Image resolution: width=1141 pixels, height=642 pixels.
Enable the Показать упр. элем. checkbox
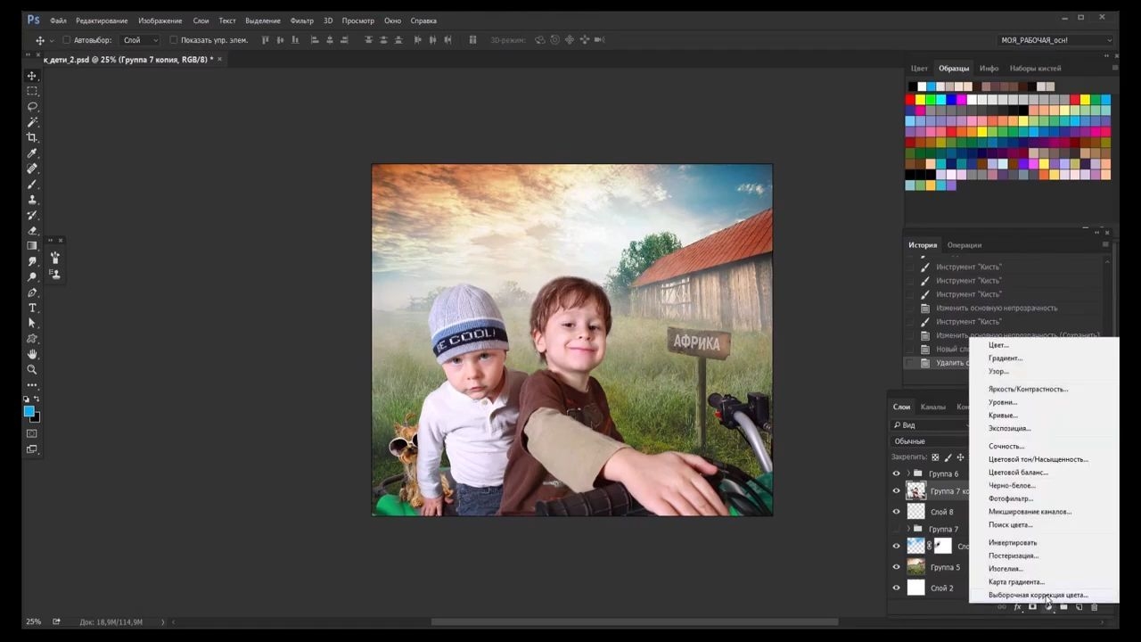(173, 40)
